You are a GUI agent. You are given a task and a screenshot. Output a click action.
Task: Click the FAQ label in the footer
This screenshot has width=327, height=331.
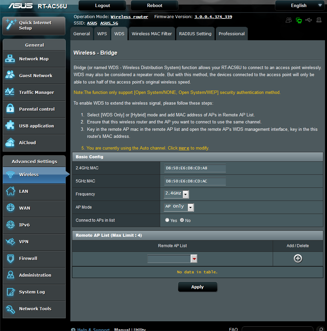(x=234, y=329)
